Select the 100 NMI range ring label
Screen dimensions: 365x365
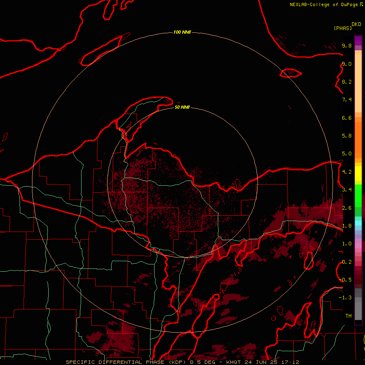point(182,32)
